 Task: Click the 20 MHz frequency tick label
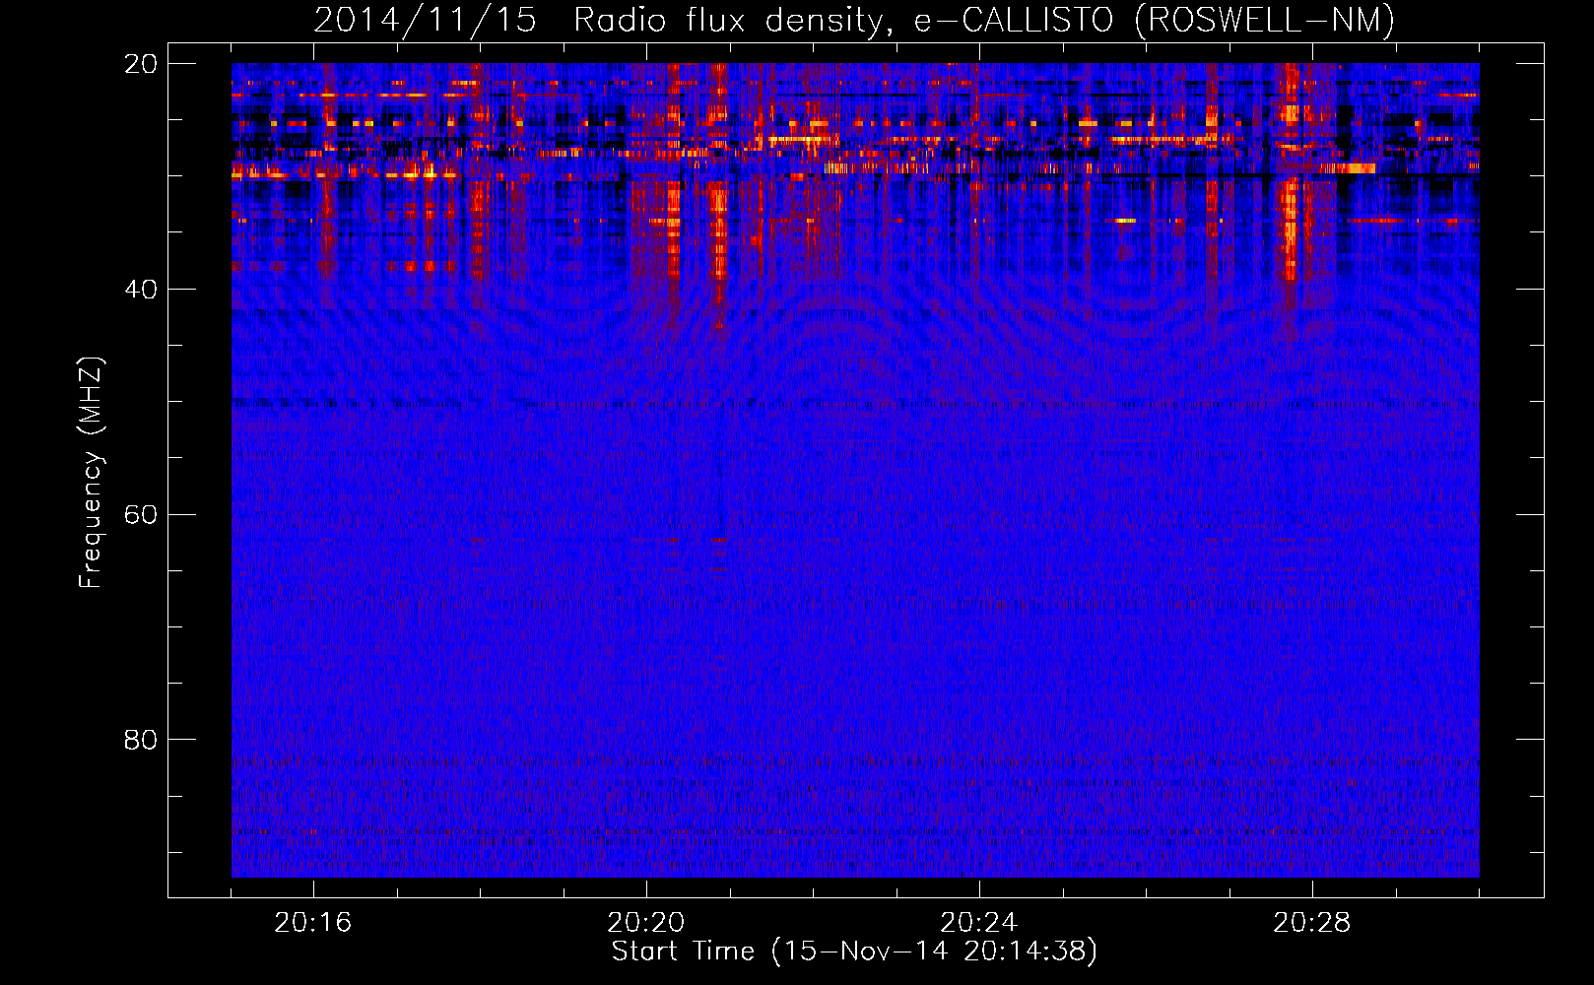[141, 64]
